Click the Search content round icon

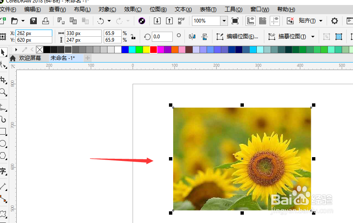[142, 21]
